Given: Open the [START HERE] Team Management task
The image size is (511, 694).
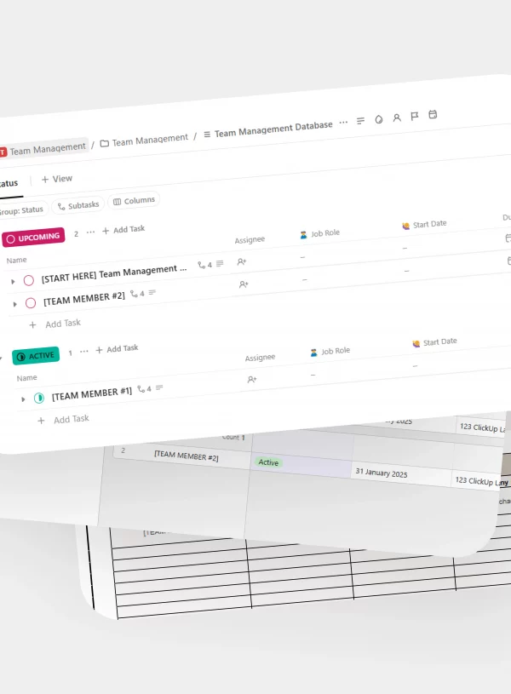Looking at the screenshot, I should pyautogui.click(x=114, y=273).
